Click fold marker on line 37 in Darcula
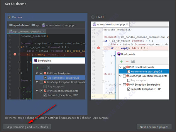This screenshot has height=132, width=176. (x=19, y=88)
